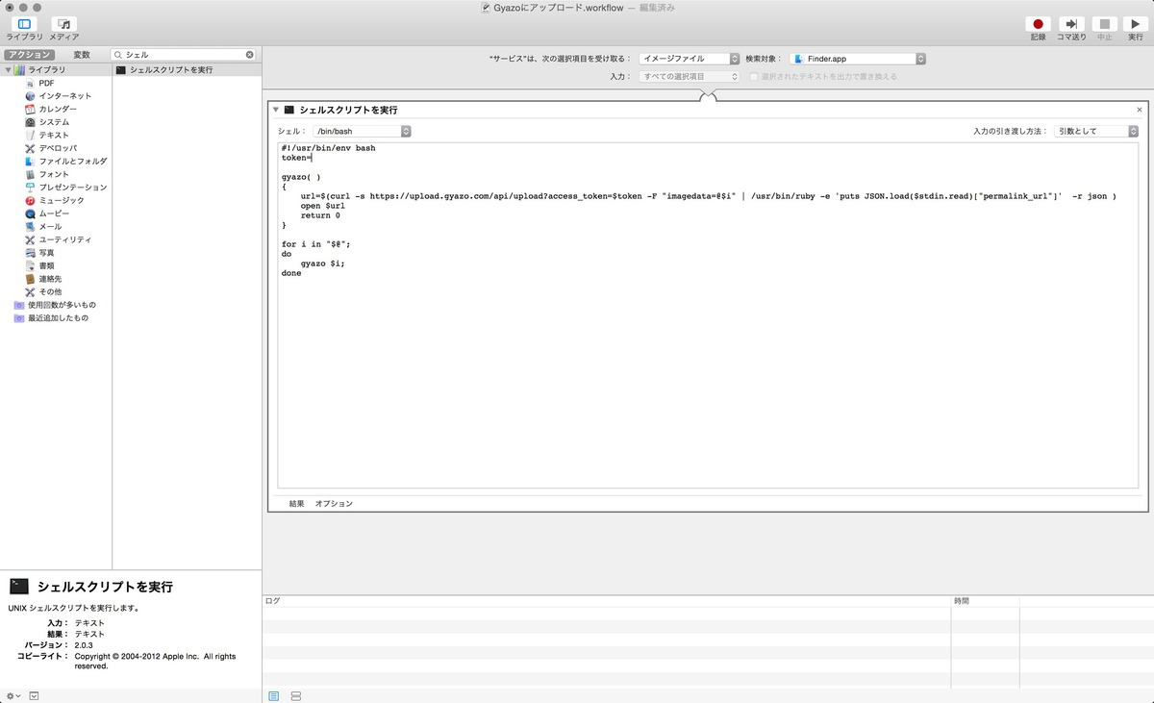This screenshot has height=703, width=1154.
Task: Show log list view at bottom
Action: point(274,695)
